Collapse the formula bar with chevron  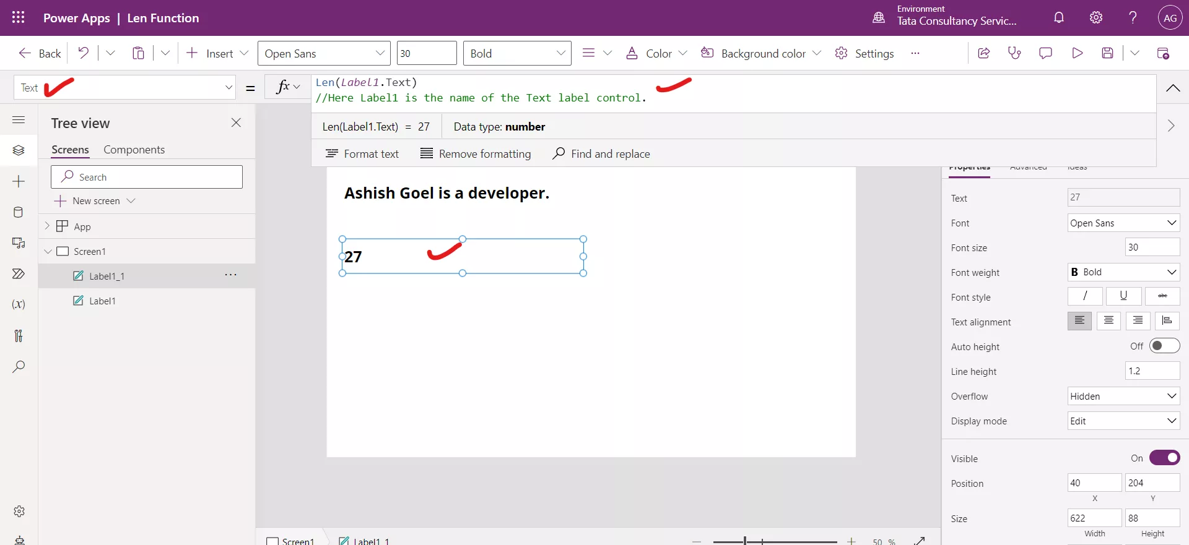[1172, 88]
